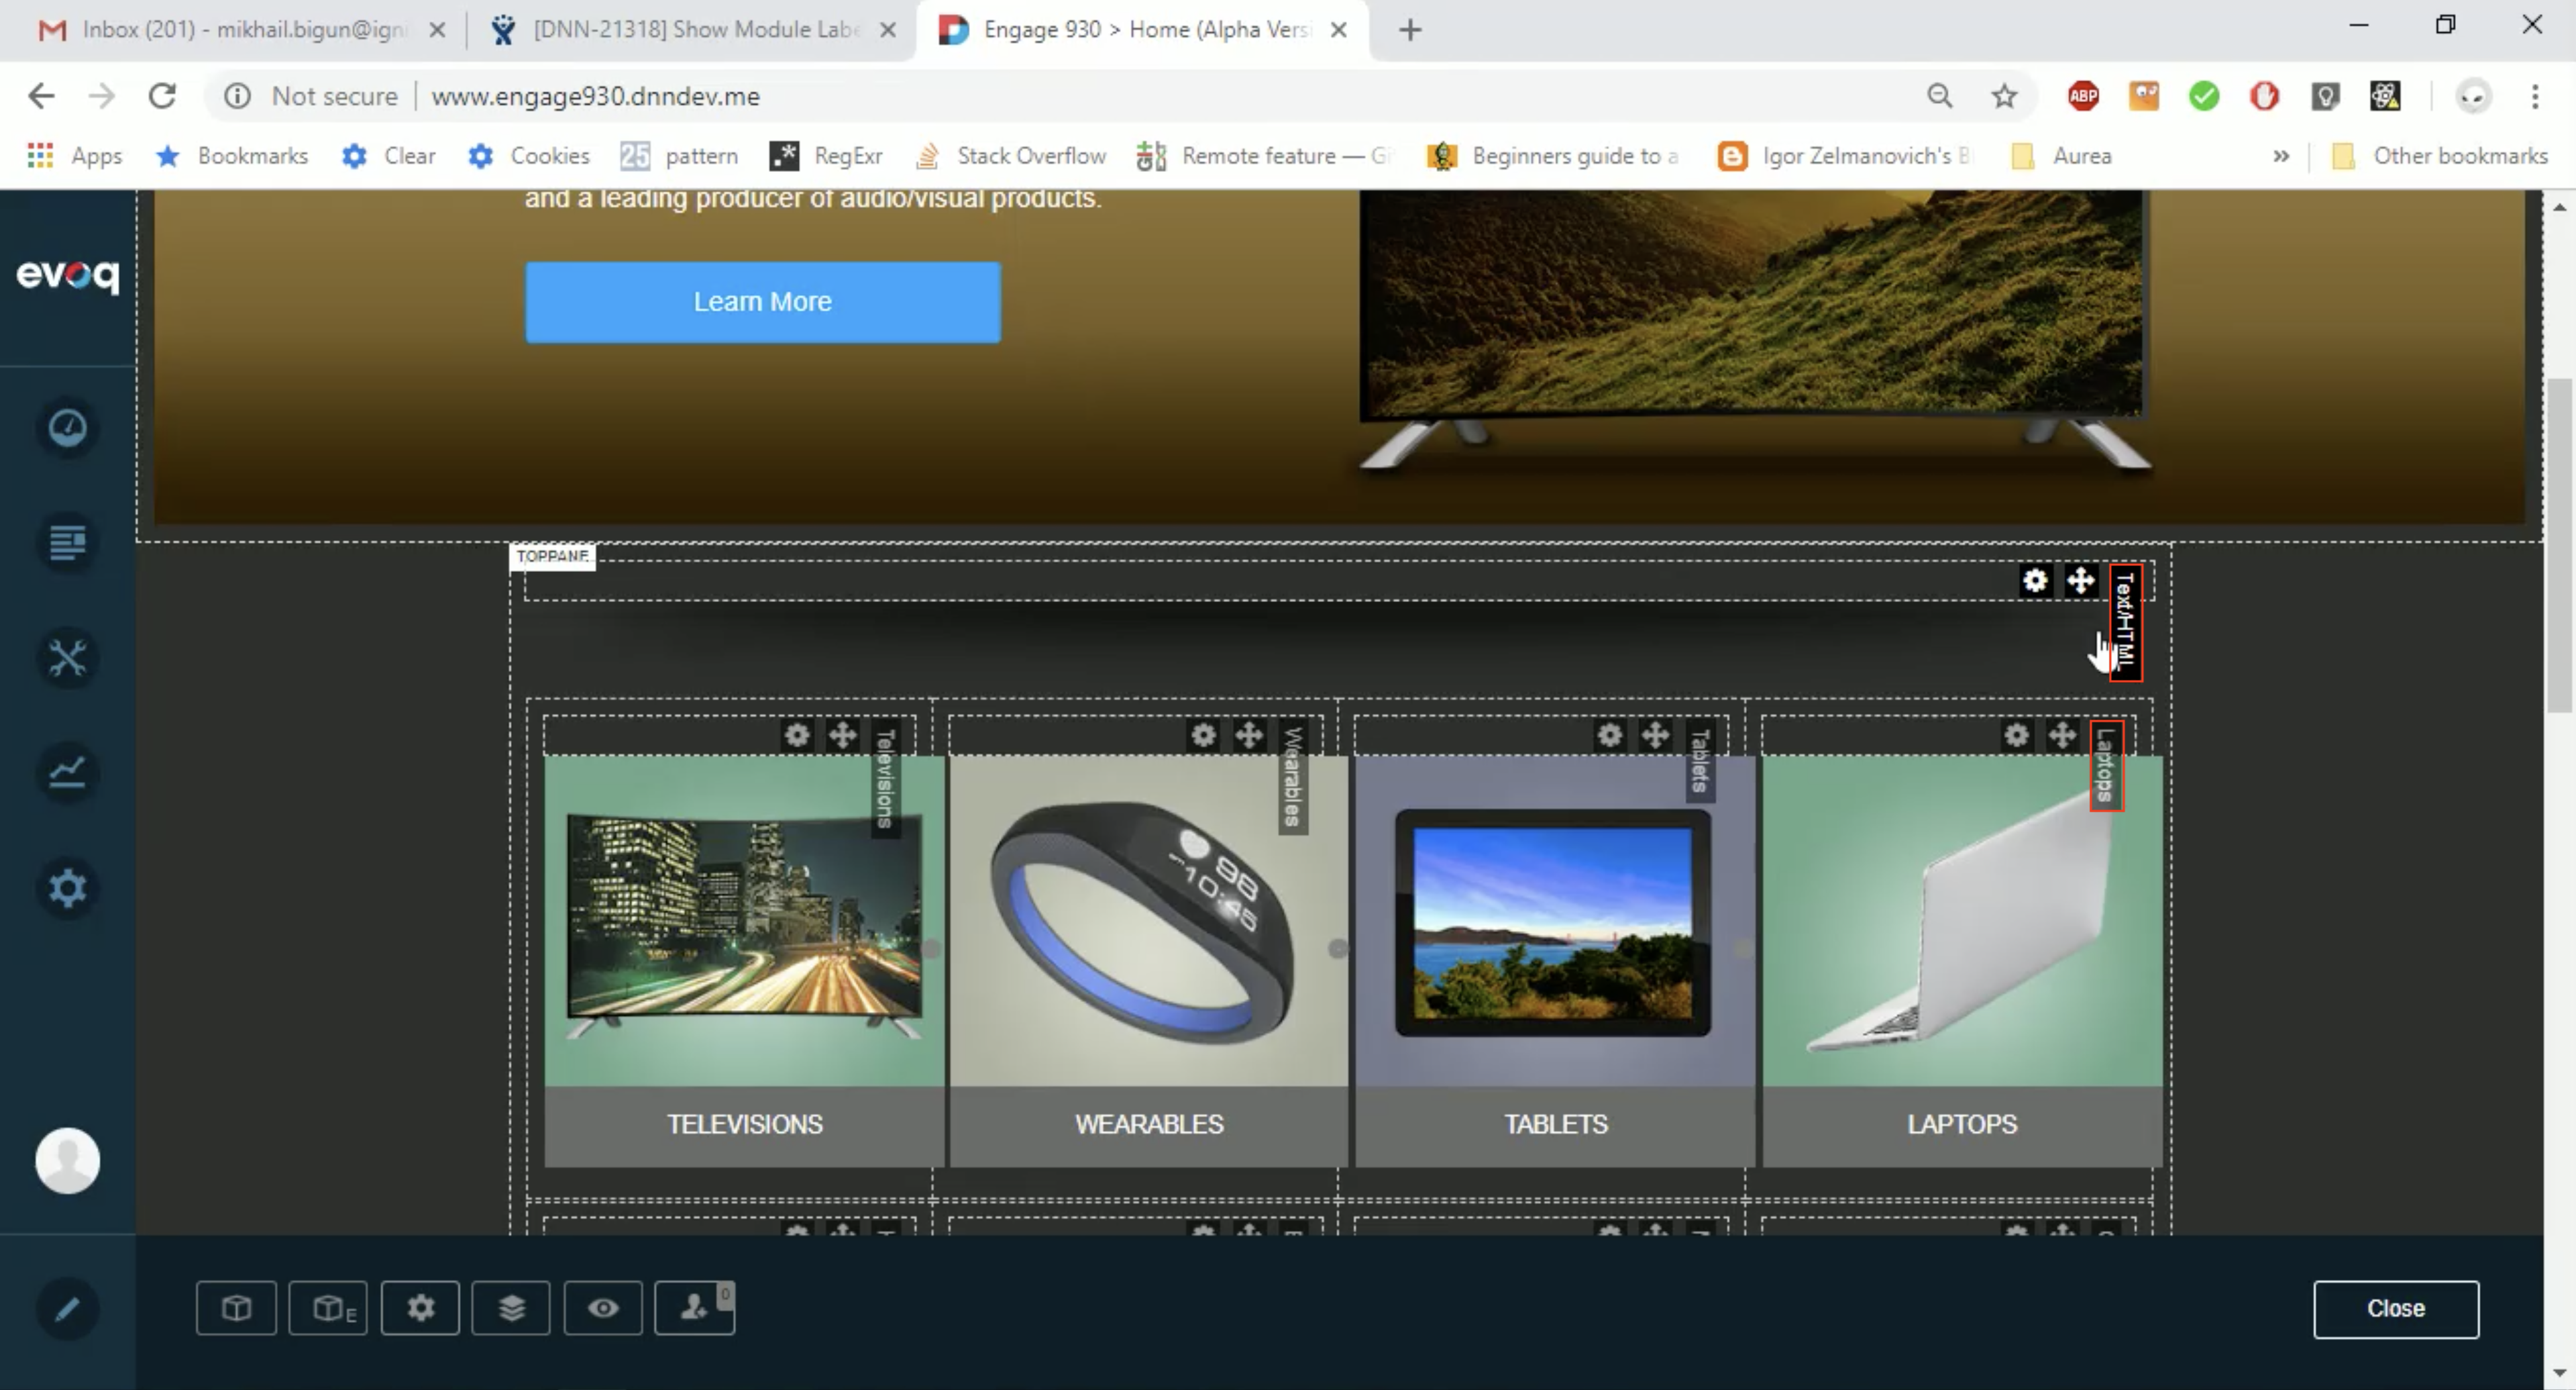This screenshot has height=1390, width=2576.
Task: Click the wearable band product image
Action: pyautogui.click(x=1149, y=921)
